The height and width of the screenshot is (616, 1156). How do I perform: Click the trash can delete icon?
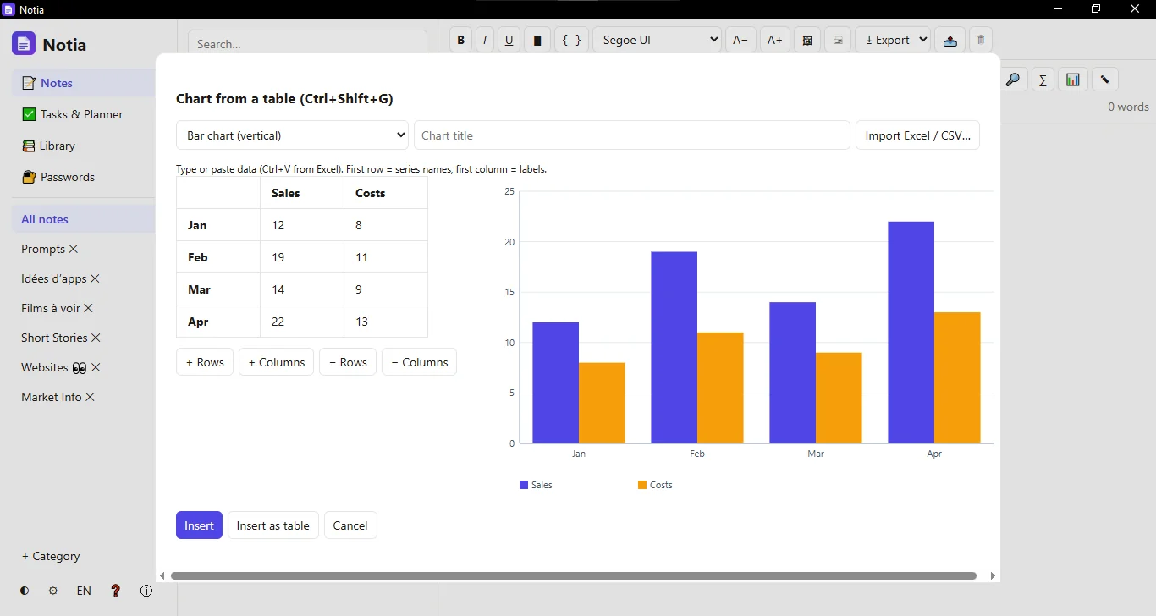980,40
